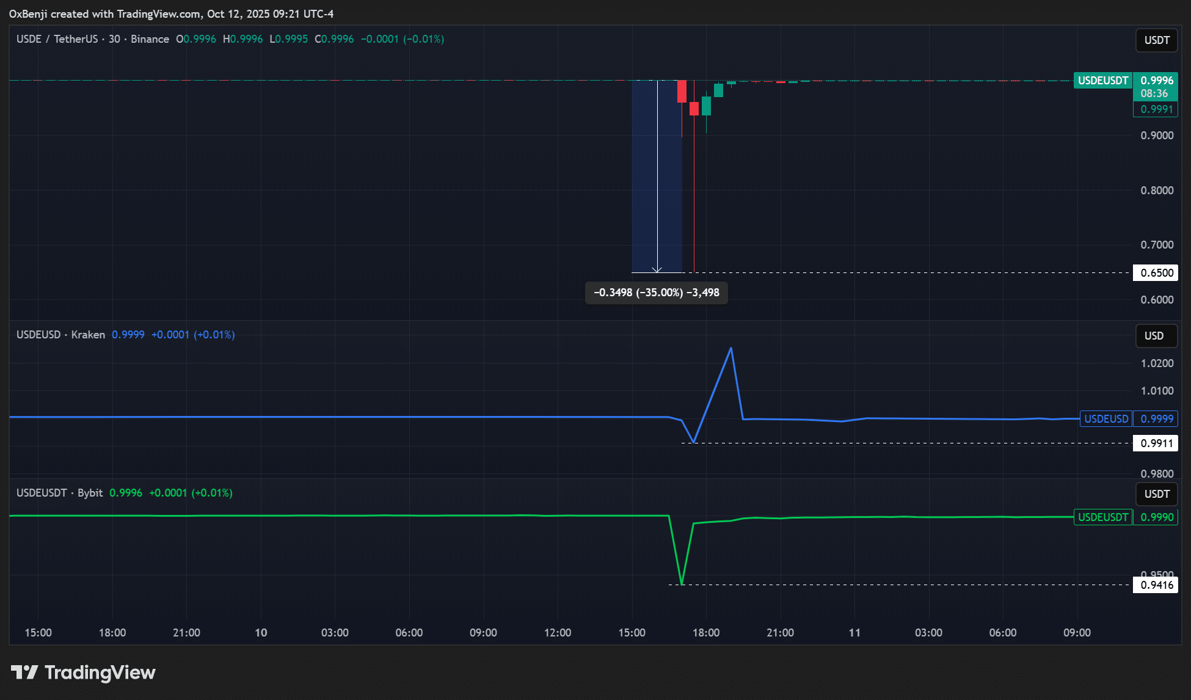
Task: Select the date 11 on the time axis
Action: click(x=854, y=633)
